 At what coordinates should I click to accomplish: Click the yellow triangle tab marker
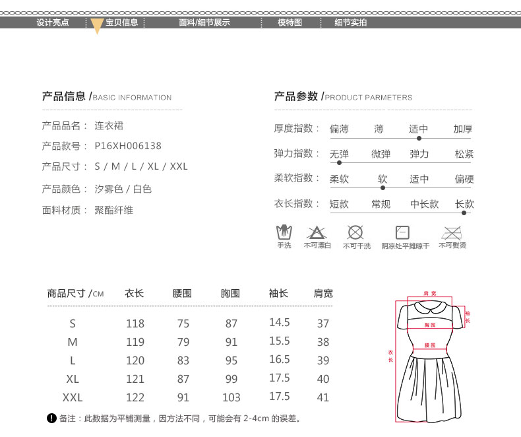tap(97, 26)
